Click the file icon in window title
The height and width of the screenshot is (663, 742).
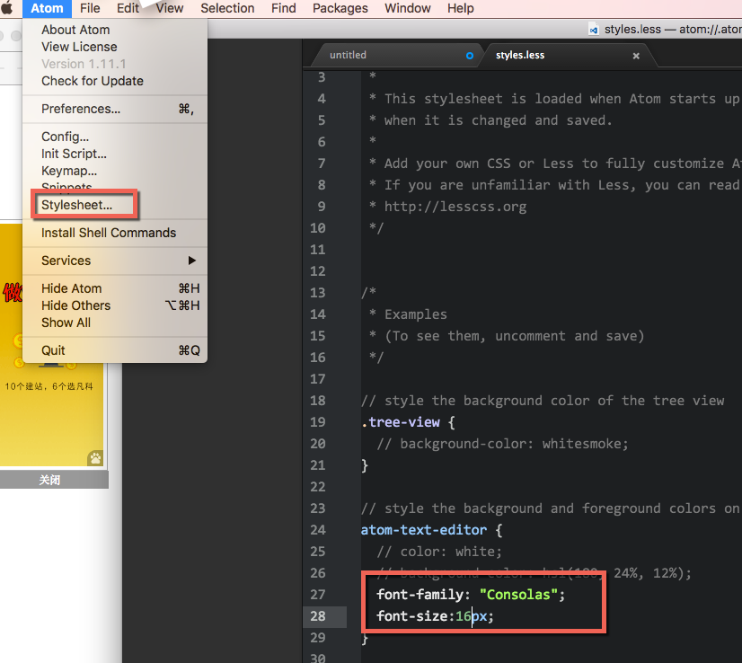pyautogui.click(x=594, y=30)
